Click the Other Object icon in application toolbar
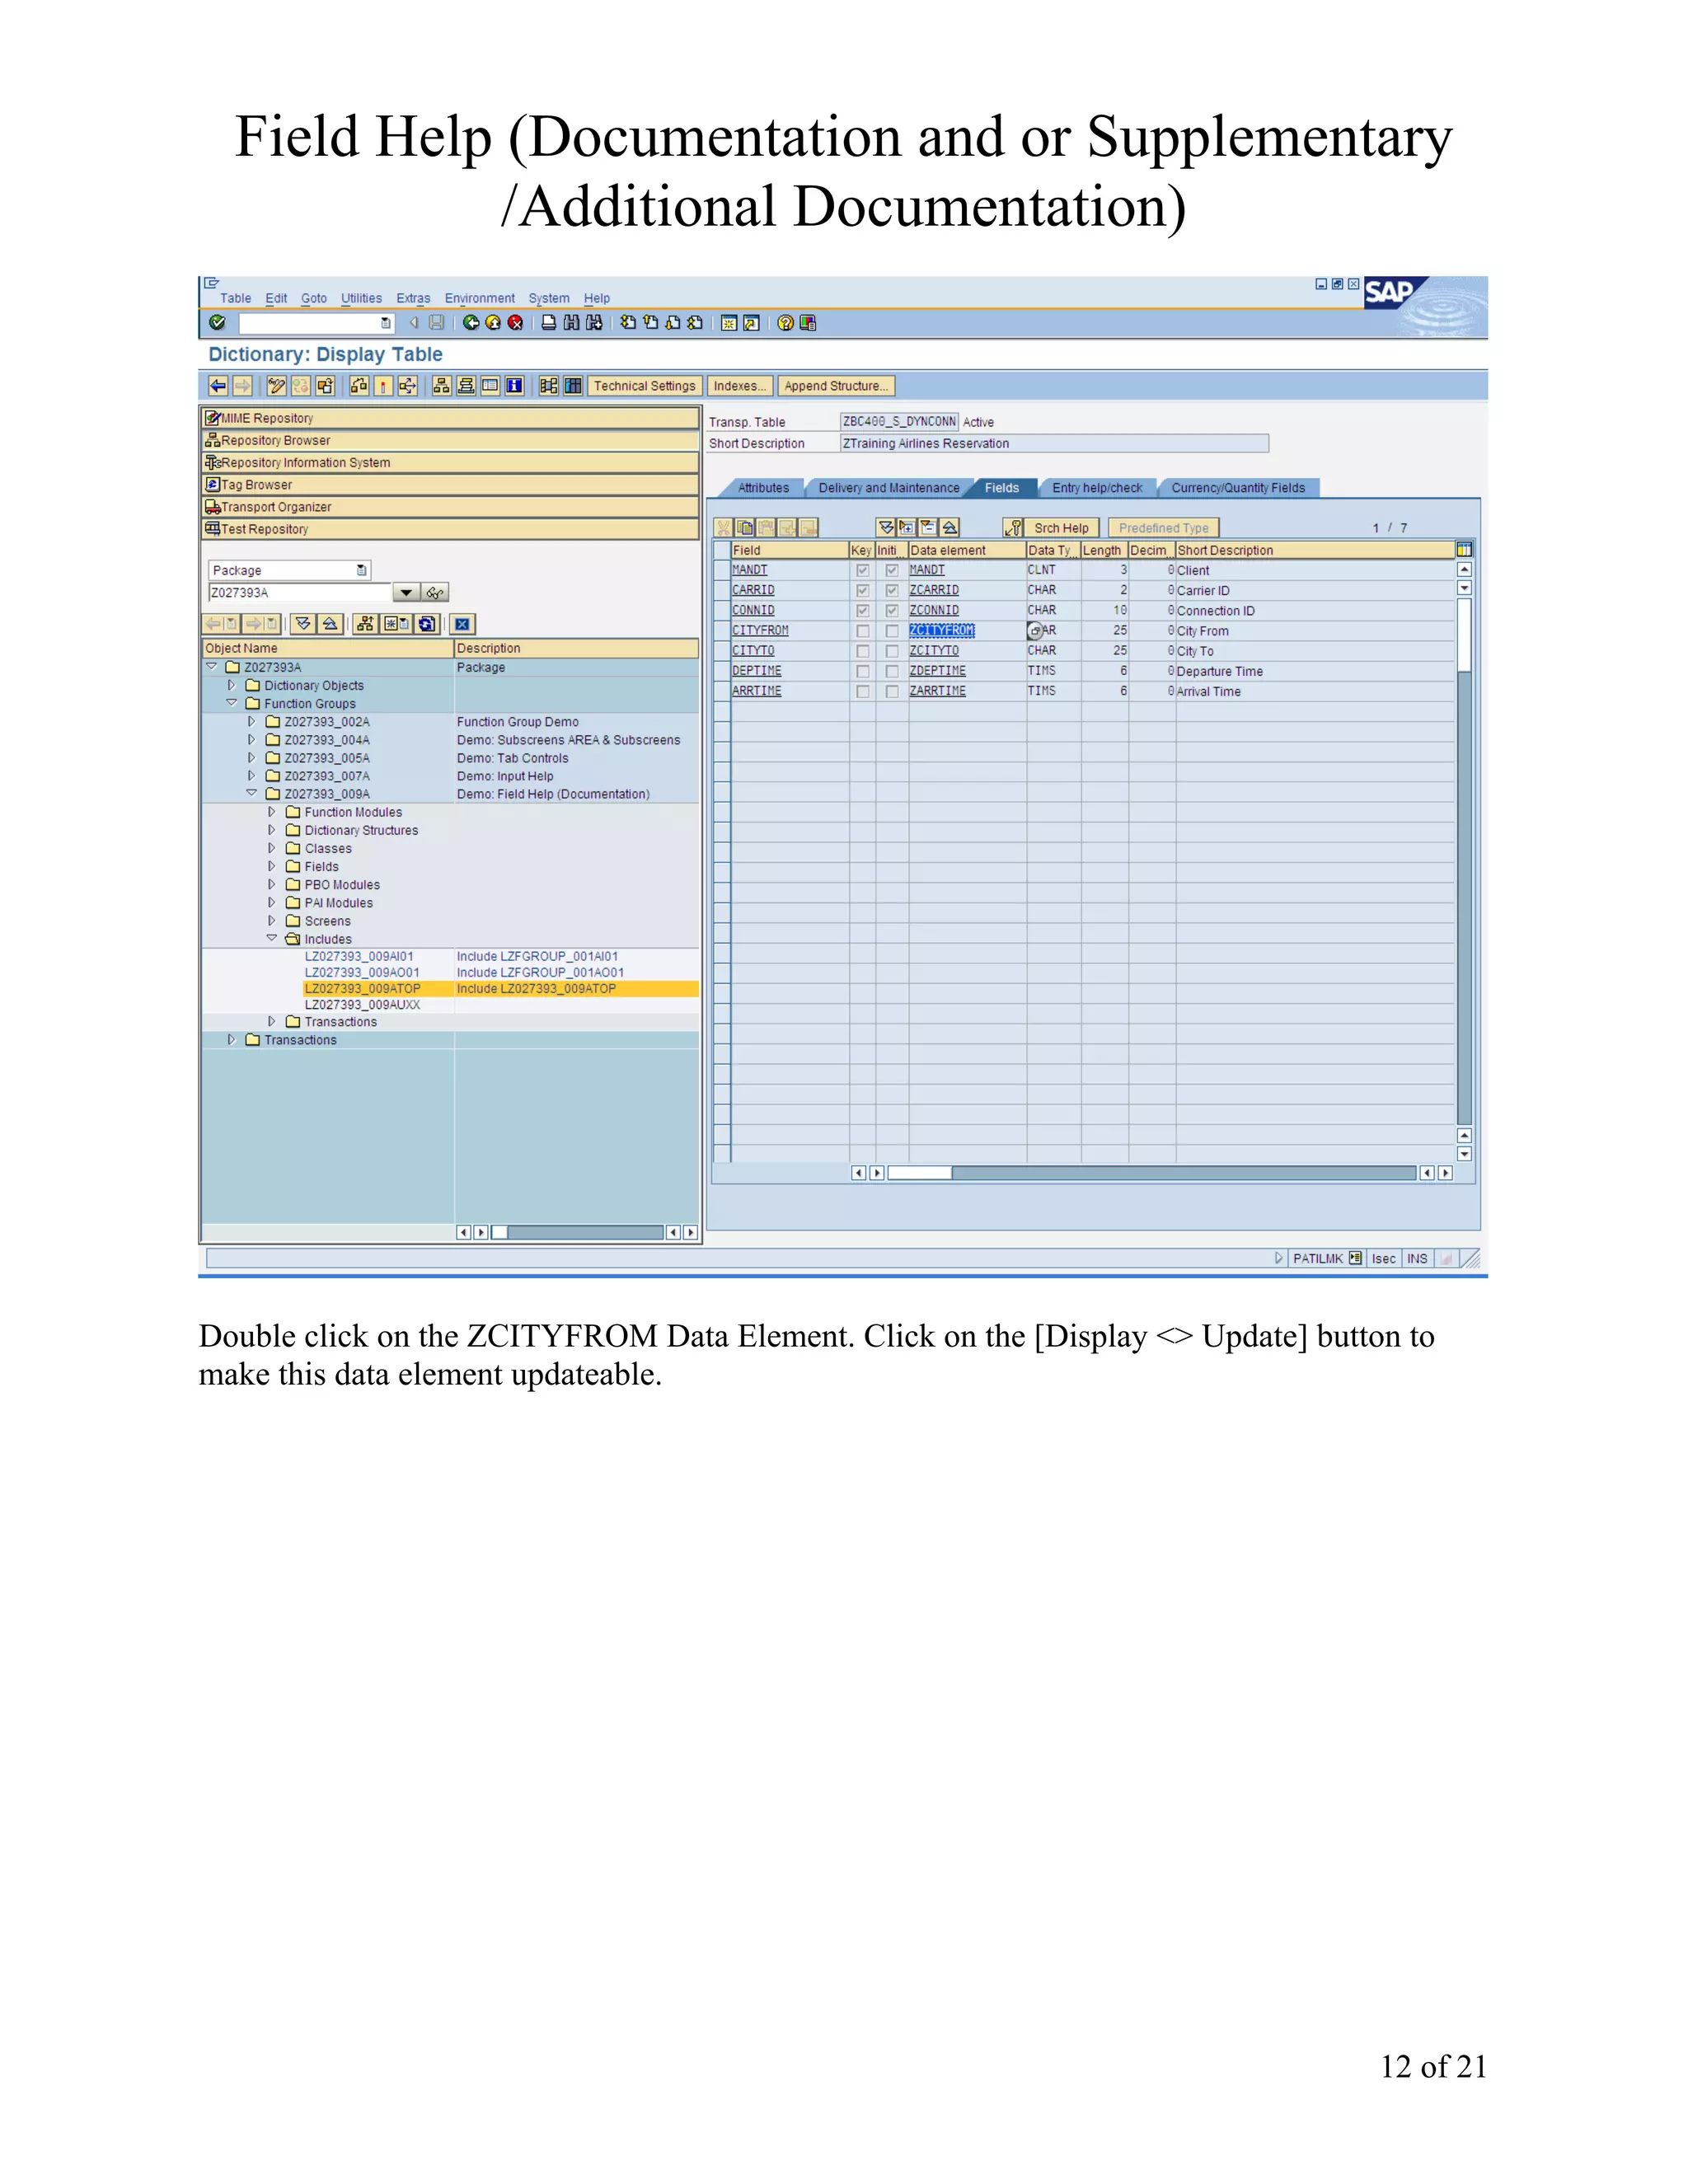The width and height of the screenshot is (1688, 2184). click(325, 386)
